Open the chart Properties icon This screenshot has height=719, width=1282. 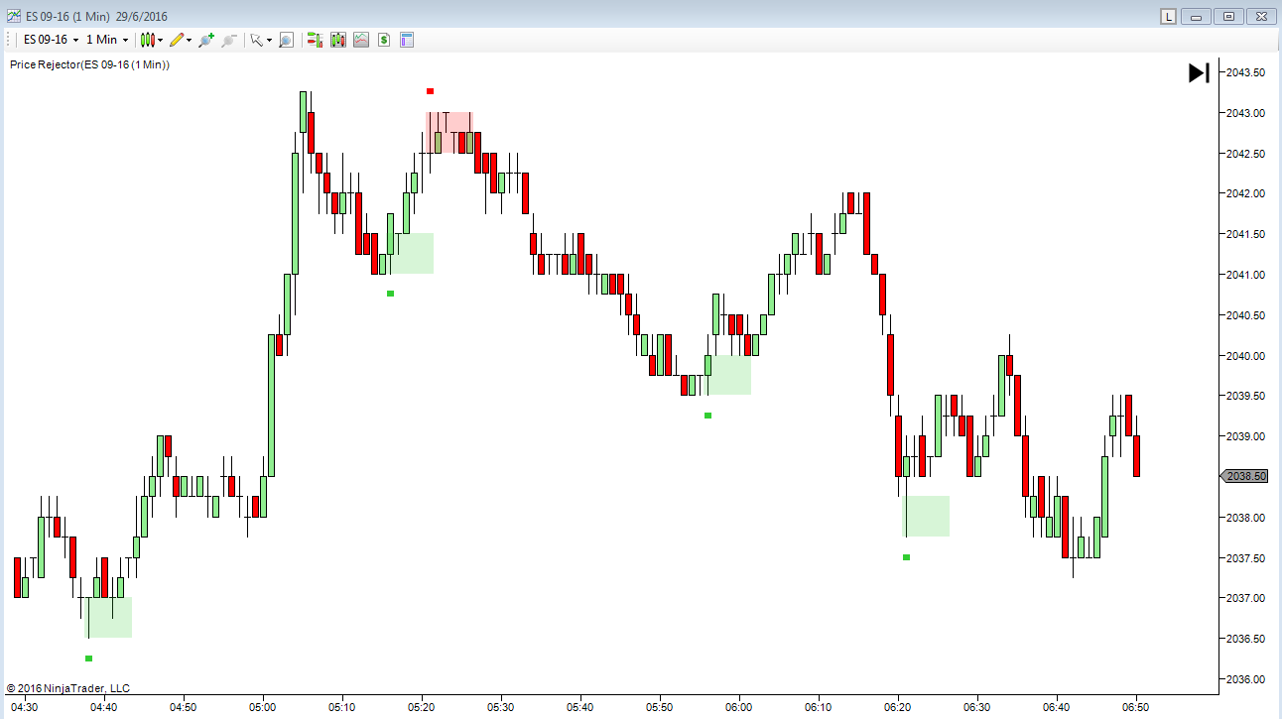[x=406, y=40]
